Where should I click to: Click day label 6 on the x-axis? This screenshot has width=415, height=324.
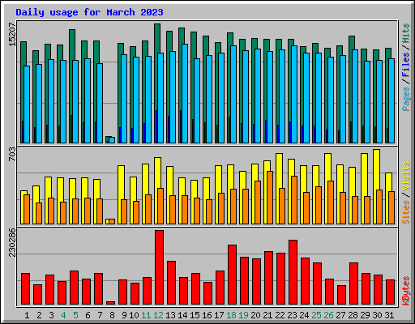pos(88,315)
